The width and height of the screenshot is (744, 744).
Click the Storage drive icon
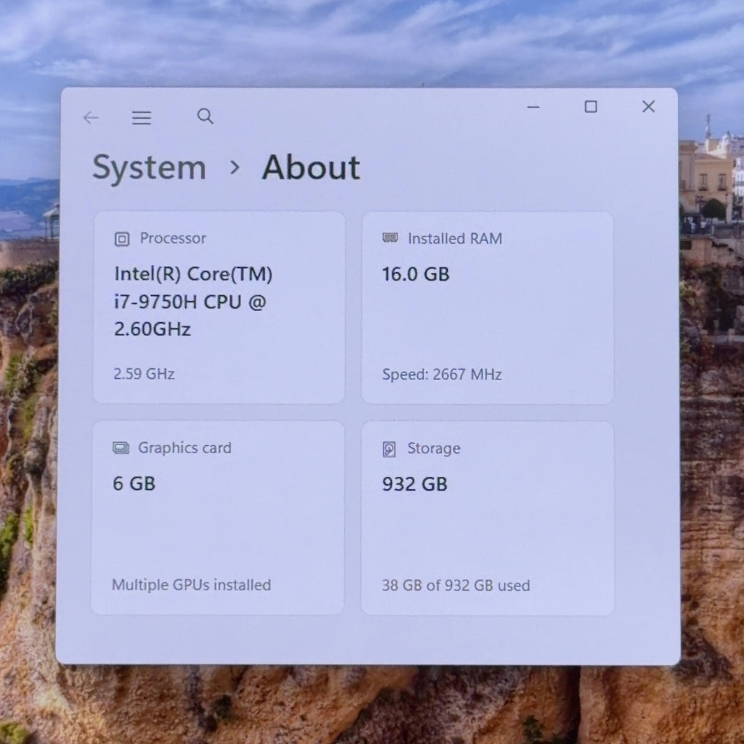click(x=389, y=449)
